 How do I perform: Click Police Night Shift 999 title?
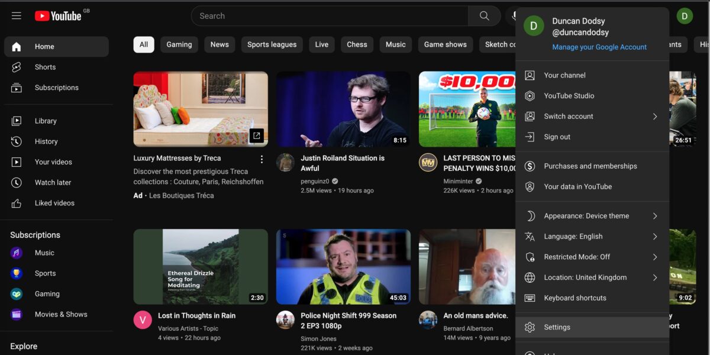(348, 321)
